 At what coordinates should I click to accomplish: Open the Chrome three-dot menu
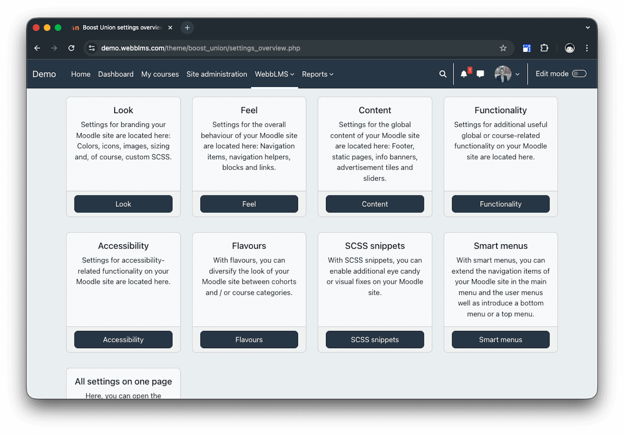click(x=587, y=48)
